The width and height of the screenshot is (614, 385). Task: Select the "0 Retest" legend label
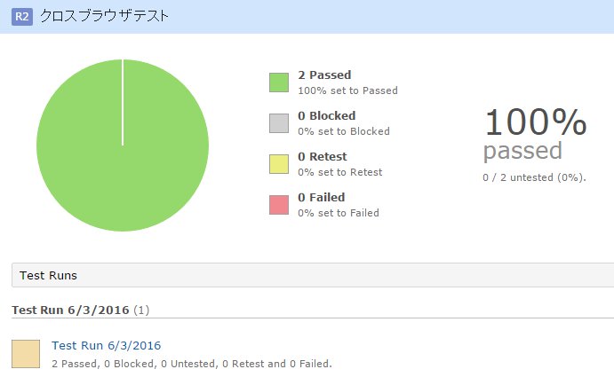click(322, 156)
